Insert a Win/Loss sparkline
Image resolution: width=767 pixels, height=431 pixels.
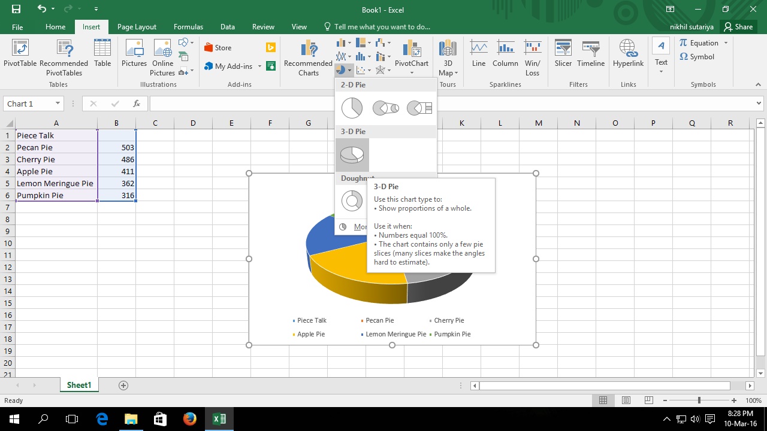pos(532,57)
